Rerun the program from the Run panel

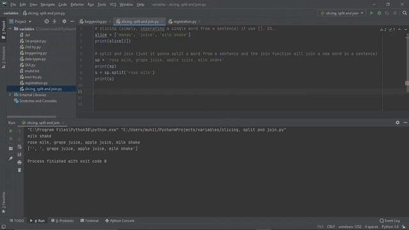click(x=11, y=131)
